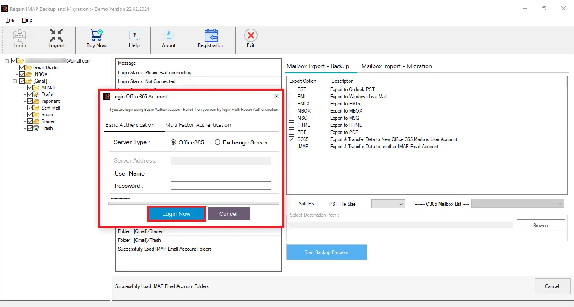Click the Gmail Drafts folder icon

[29, 68]
